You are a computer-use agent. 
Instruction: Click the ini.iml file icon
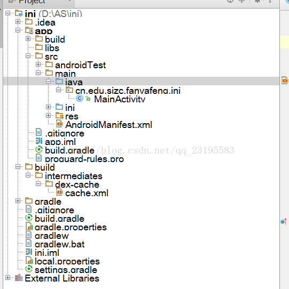(x=29, y=252)
